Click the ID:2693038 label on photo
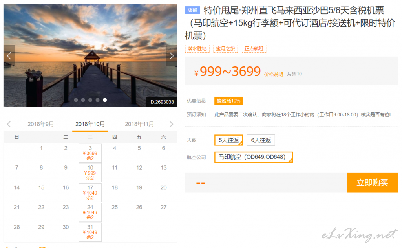The image size is (402, 248). [161, 102]
